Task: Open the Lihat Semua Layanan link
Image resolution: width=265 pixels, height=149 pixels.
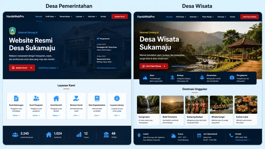Action: pos(48,68)
